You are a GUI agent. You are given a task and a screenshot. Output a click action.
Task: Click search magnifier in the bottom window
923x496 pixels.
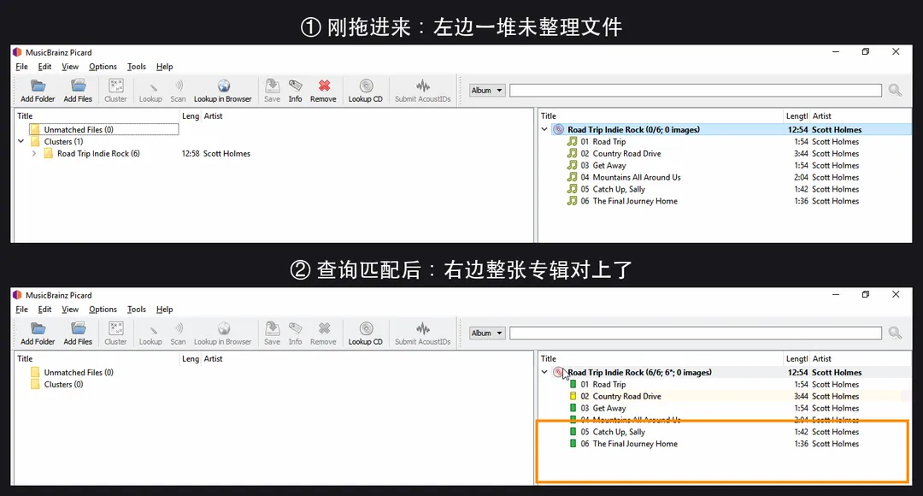tap(895, 333)
